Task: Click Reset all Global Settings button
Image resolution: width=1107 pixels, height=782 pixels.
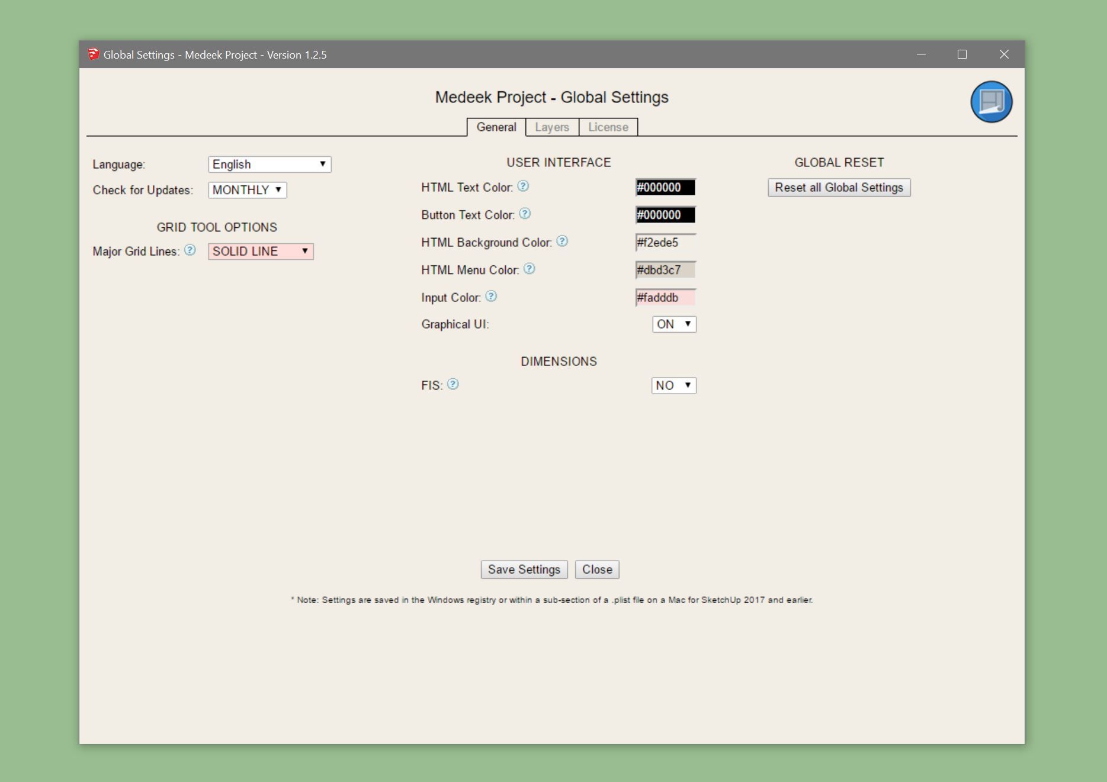Action: (x=839, y=188)
